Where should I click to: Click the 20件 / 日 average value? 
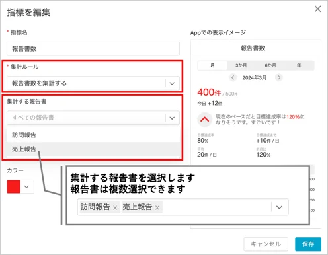pyautogui.click(x=207, y=155)
